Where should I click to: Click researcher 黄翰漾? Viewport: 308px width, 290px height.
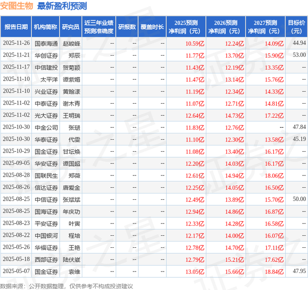(71, 92)
